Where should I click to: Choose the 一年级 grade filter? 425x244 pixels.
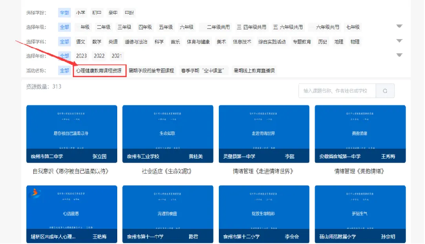click(x=83, y=27)
